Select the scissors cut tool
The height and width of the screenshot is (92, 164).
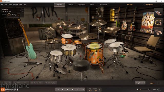pos(10,83)
